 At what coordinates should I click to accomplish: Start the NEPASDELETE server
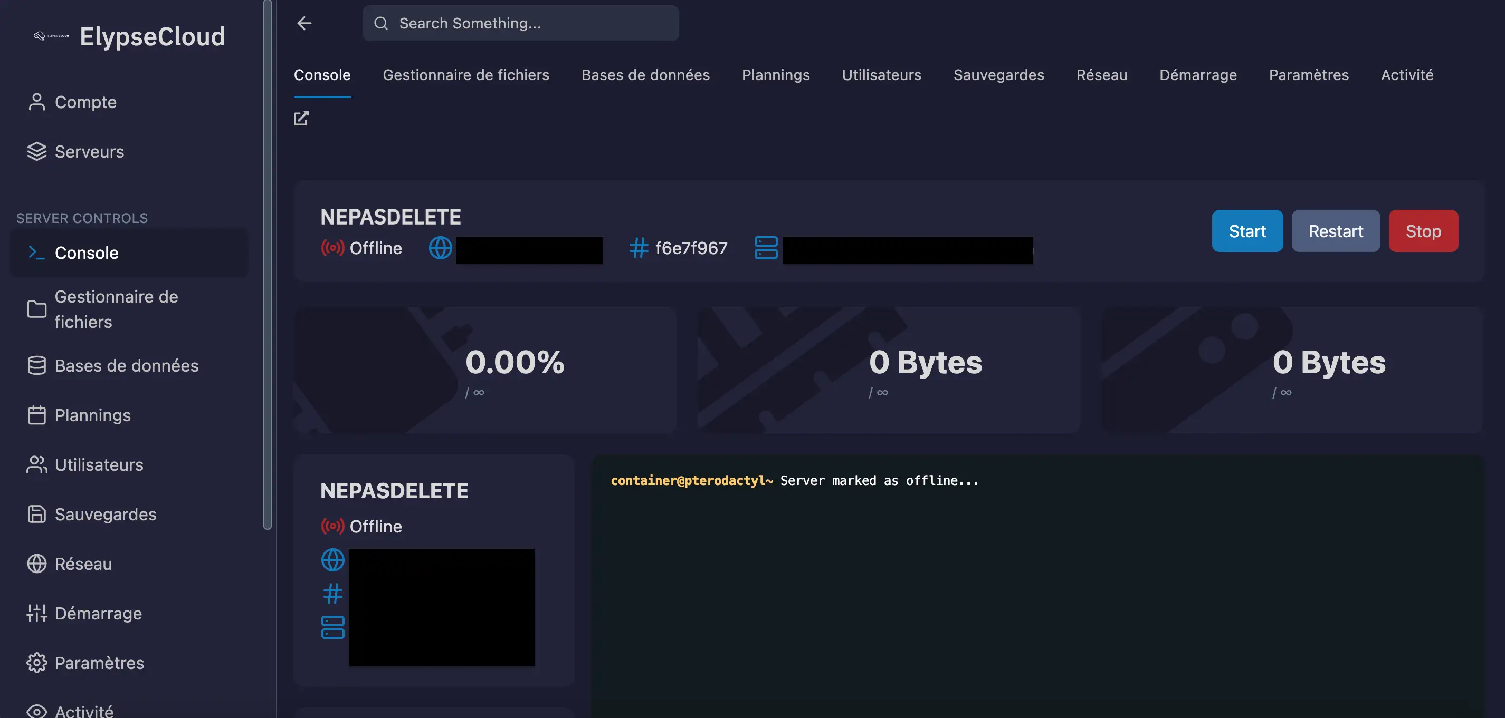(x=1247, y=231)
